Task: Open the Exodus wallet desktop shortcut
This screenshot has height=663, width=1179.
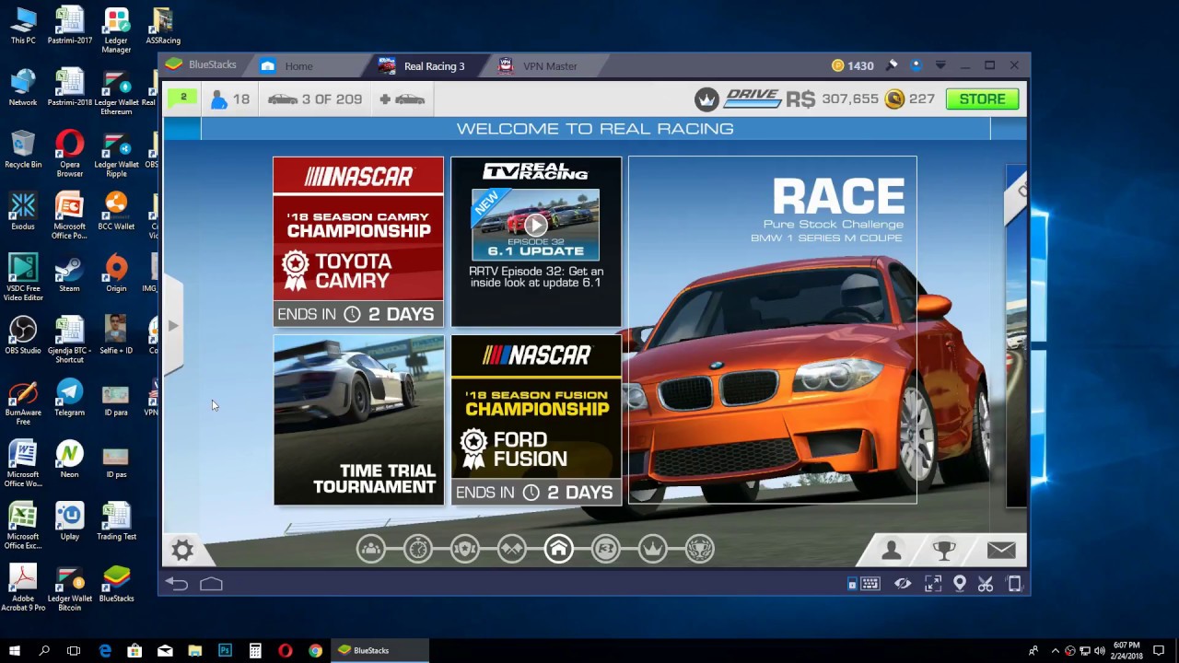Action: [x=23, y=211]
